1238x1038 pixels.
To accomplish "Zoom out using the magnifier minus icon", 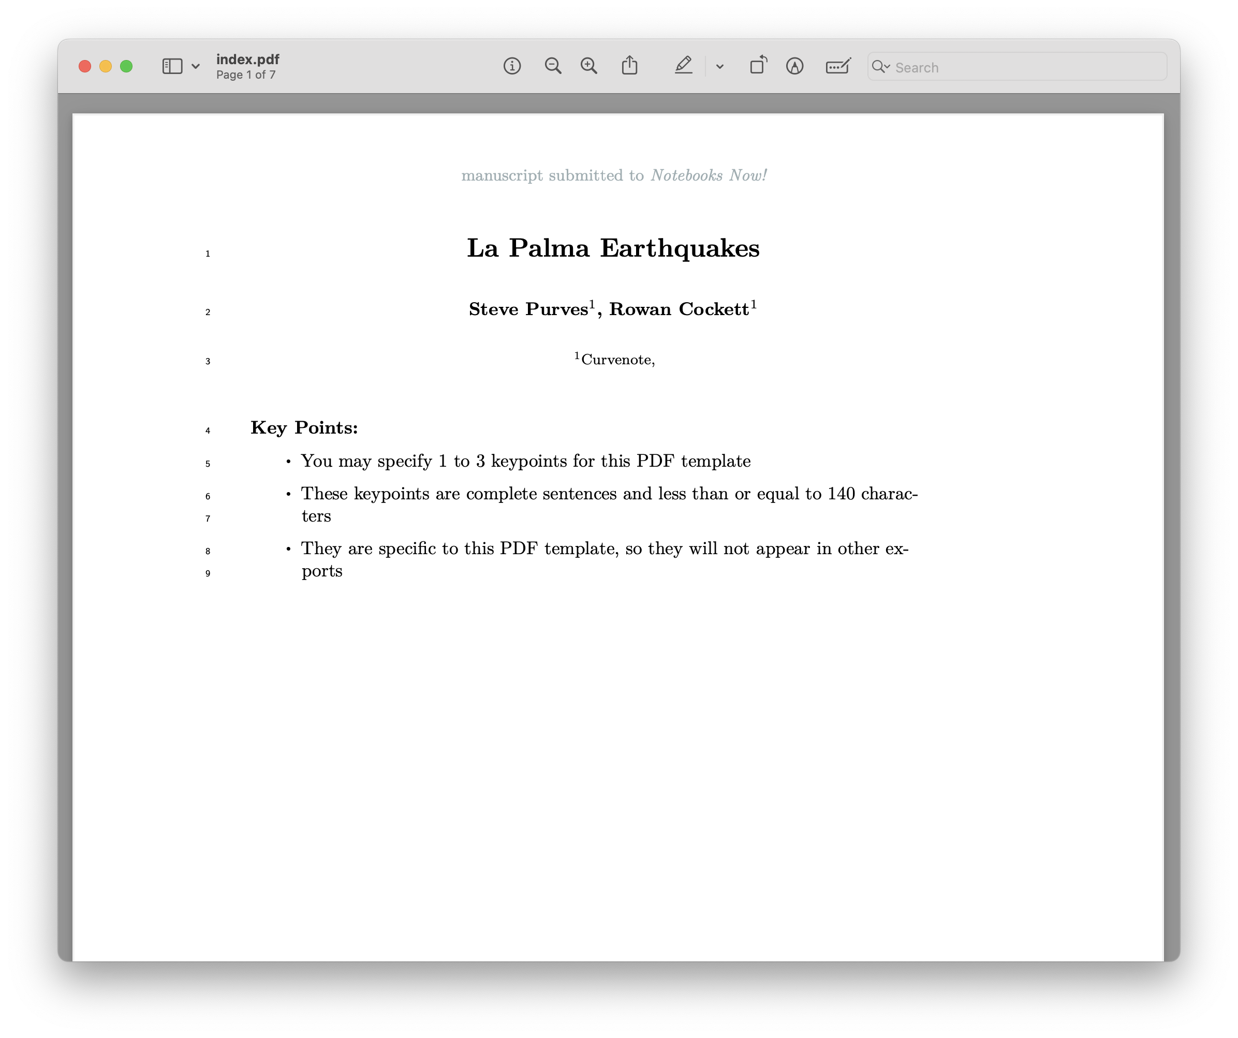I will pyautogui.click(x=553, y=66).
